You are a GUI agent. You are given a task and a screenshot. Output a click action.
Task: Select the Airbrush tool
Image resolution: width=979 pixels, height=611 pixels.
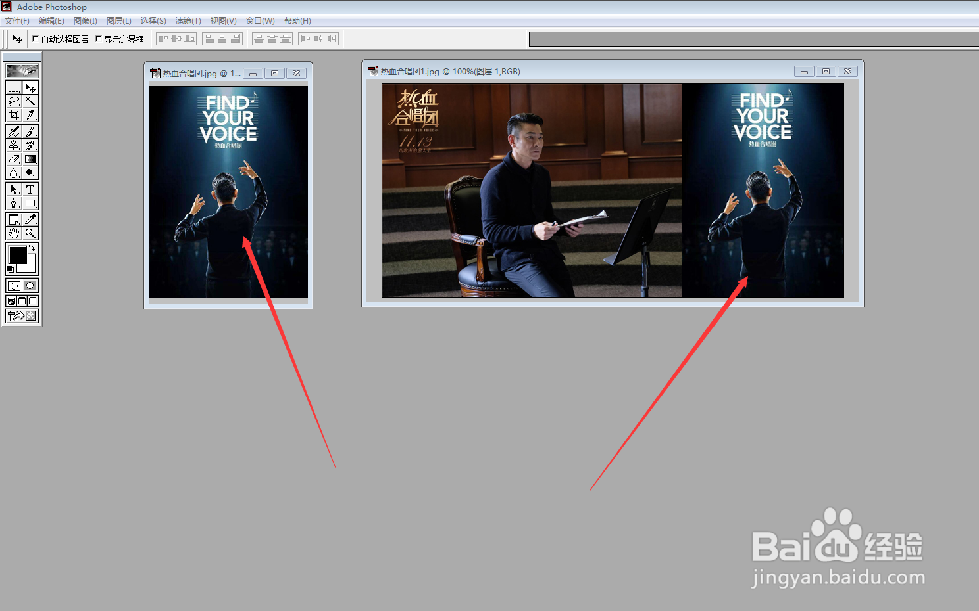[14, 131]
